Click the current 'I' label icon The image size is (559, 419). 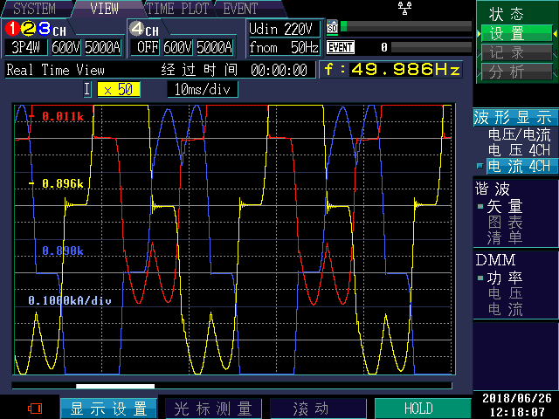(87, 89)
